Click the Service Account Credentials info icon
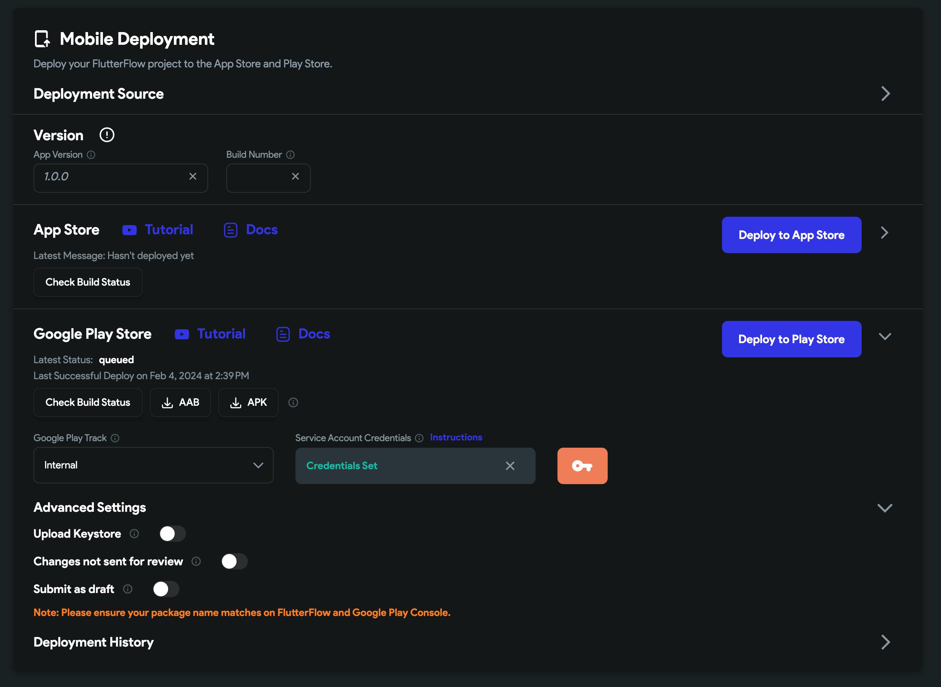 419,438
